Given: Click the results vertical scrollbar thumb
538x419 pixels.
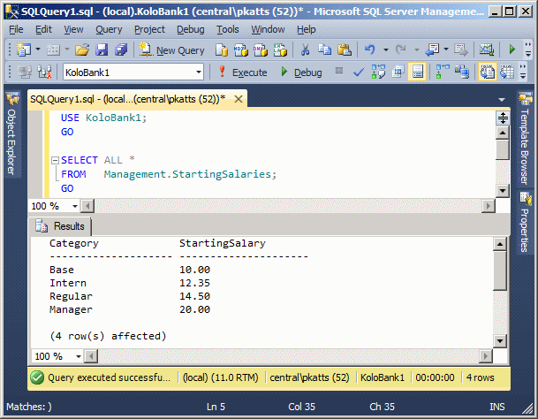Looking at the screenshot, I should (x=500, y=270).
